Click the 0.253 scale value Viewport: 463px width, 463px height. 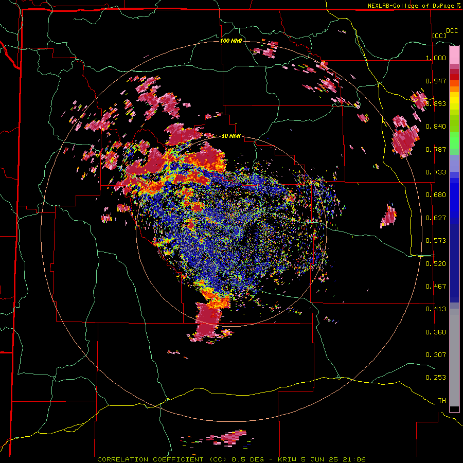(436, 378)
